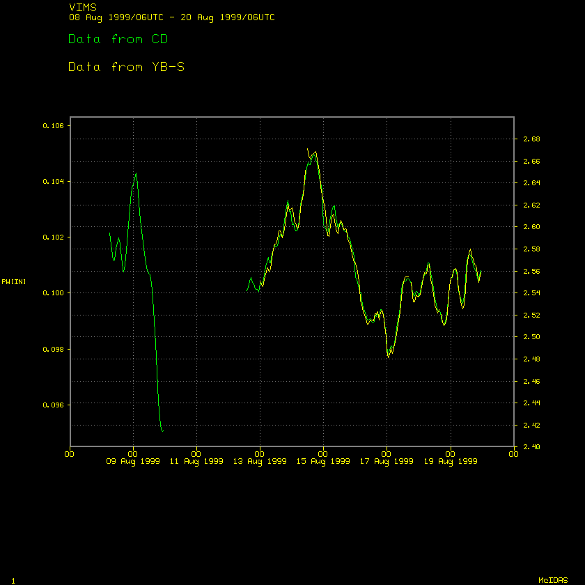
Task: Click the frame number 1 indicator
Action: [x=13, y=580]
